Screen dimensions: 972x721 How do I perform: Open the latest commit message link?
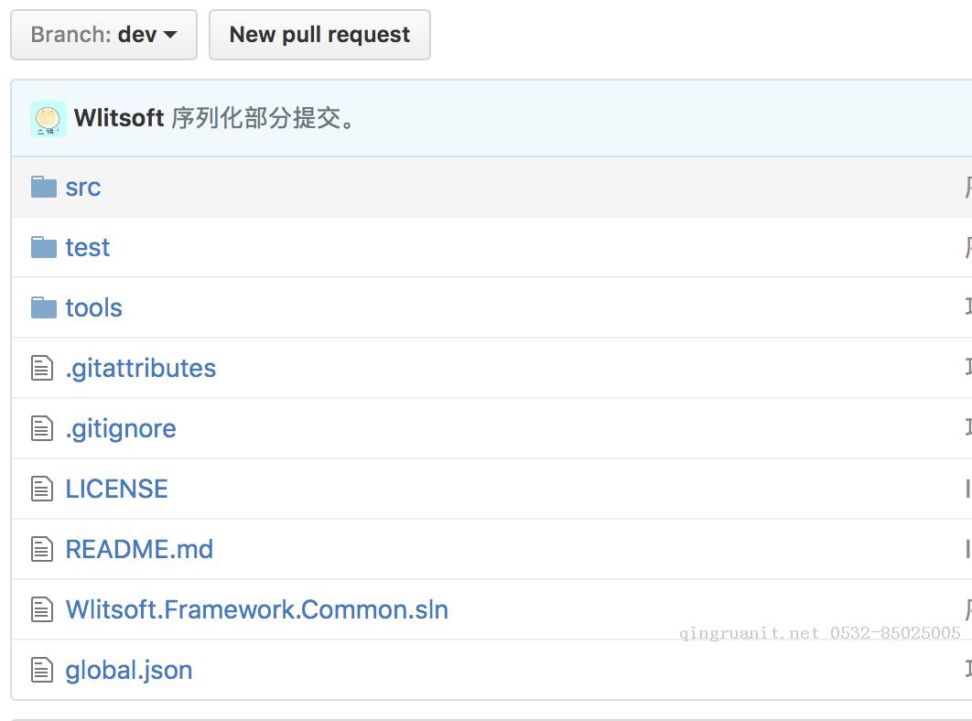(264, 119)
